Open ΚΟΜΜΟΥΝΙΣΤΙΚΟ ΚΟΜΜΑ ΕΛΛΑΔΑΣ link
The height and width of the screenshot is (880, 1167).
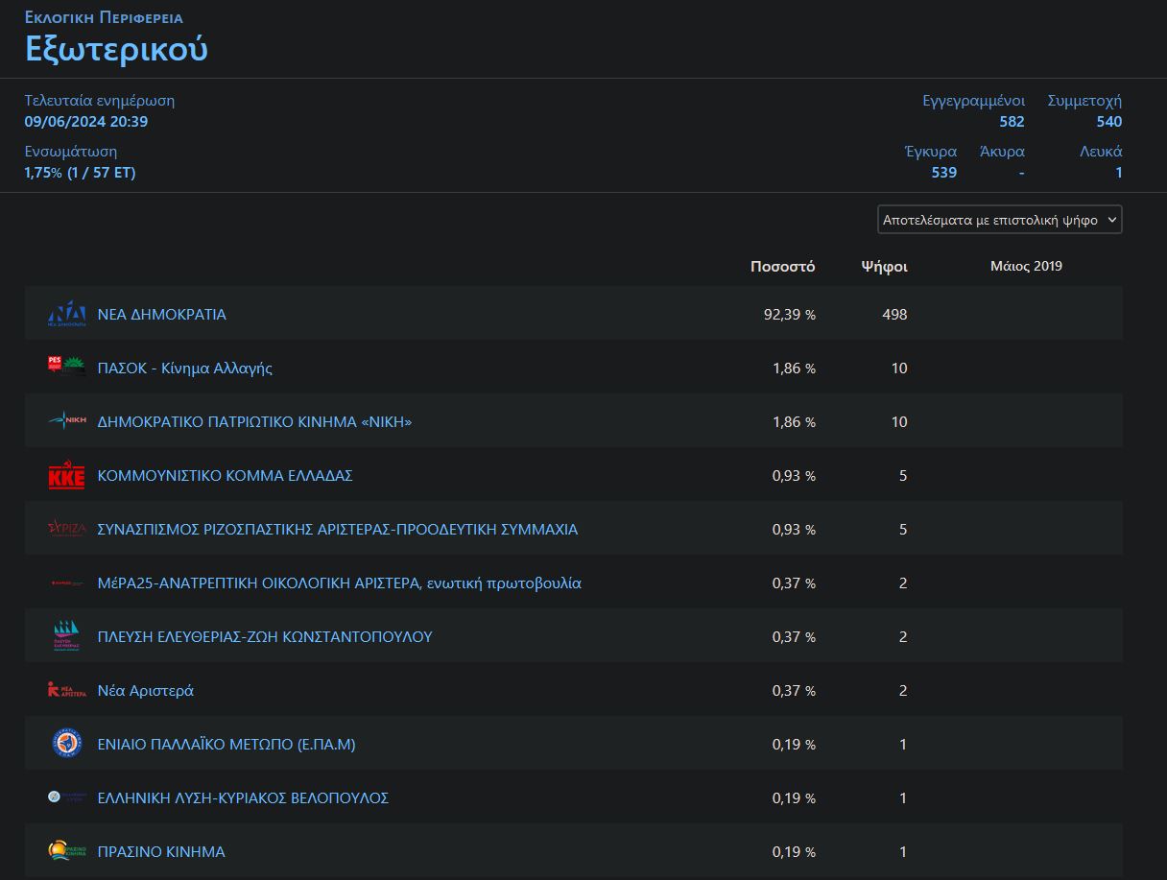(x=226, y=476)
